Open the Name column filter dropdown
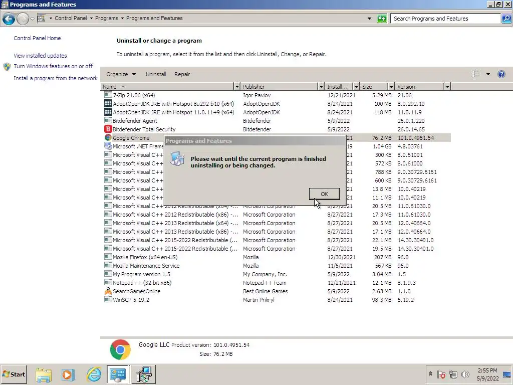 tap(237, 87)
